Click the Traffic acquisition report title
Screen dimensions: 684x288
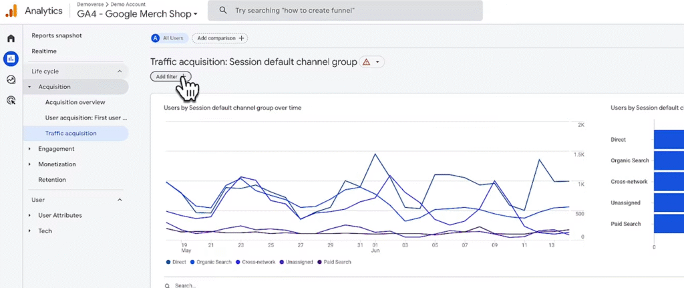pyautogui.click(x=254, y=62)
